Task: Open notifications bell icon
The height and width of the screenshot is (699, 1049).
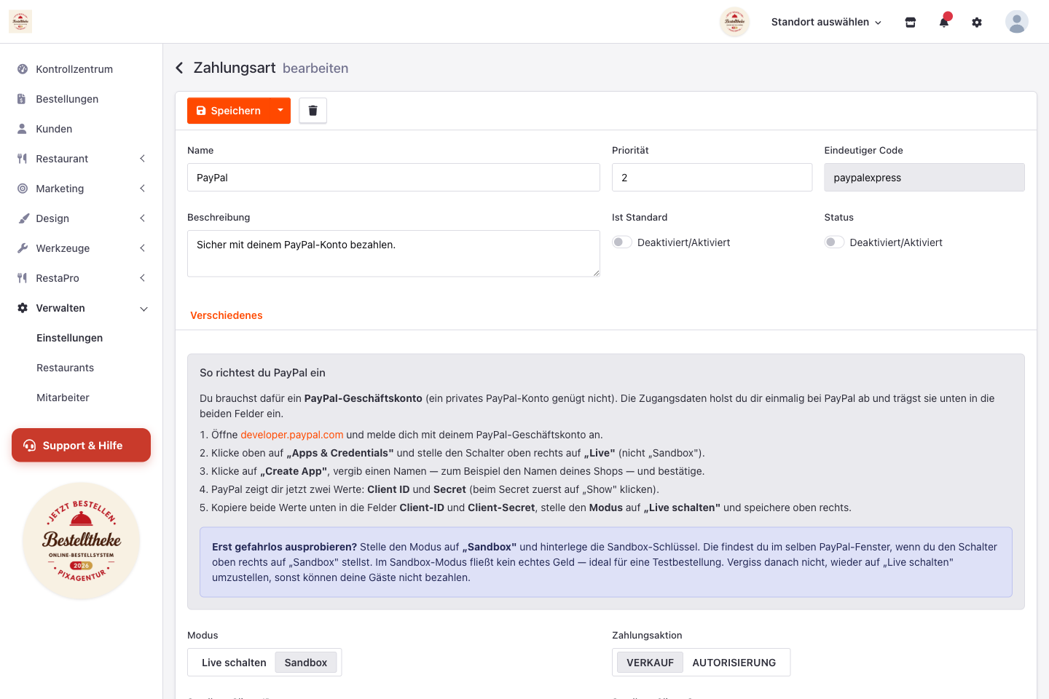Action: click(944, 22)
